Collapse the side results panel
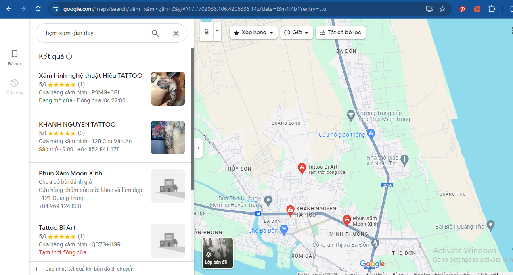Screen dimensions: 513x275 198,148
